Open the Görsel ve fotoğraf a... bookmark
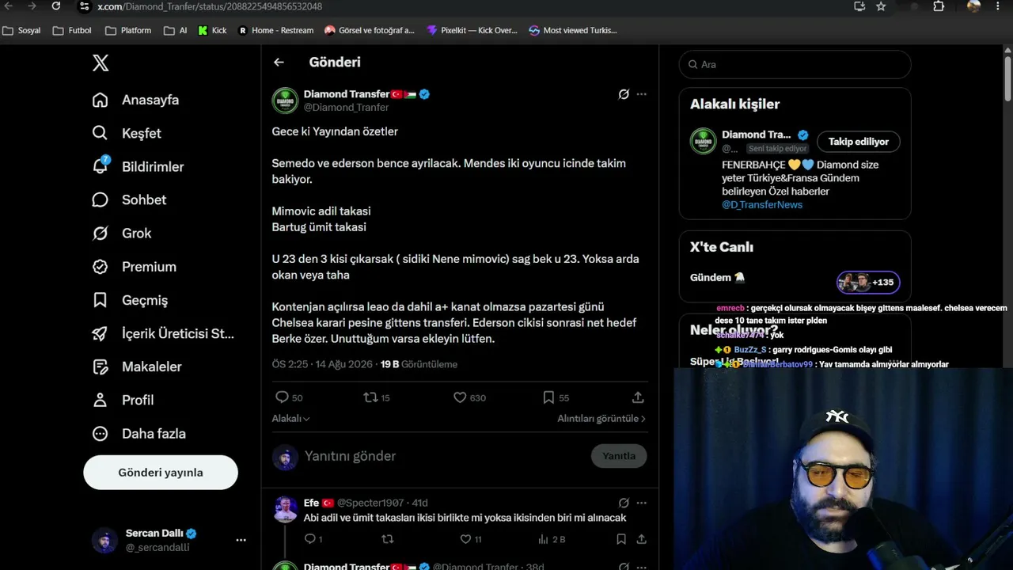 click(370, 31)
